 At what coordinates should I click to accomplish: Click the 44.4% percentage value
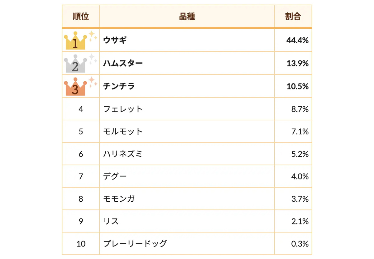297,40
